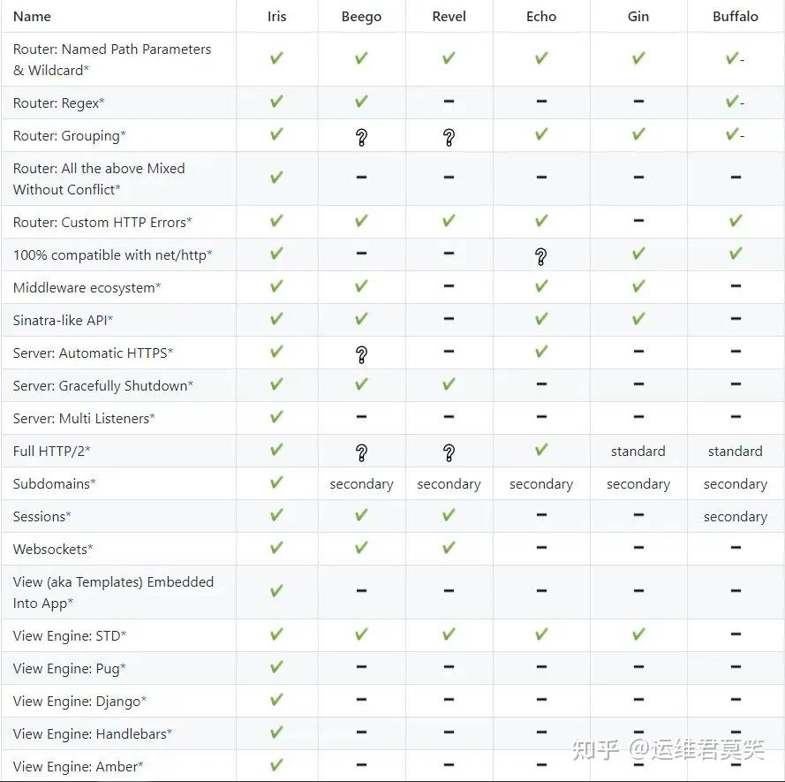Click Beego's 'secondary' text for Subdomains
This screenshot has height=782, width=785.
coord(361,484)
